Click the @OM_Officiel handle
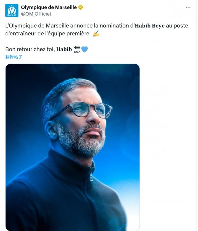This screenshot has height=231, width=198. (36, 14)
